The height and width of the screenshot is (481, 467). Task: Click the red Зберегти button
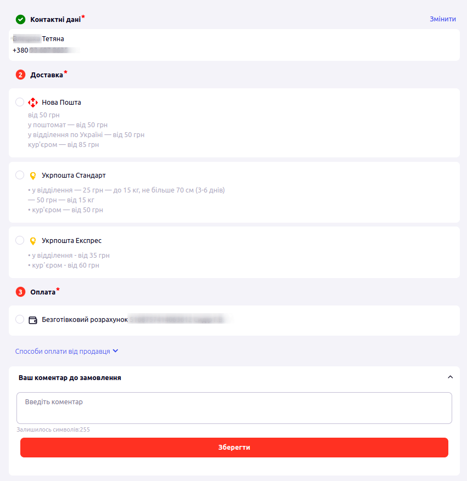point(234,447)
